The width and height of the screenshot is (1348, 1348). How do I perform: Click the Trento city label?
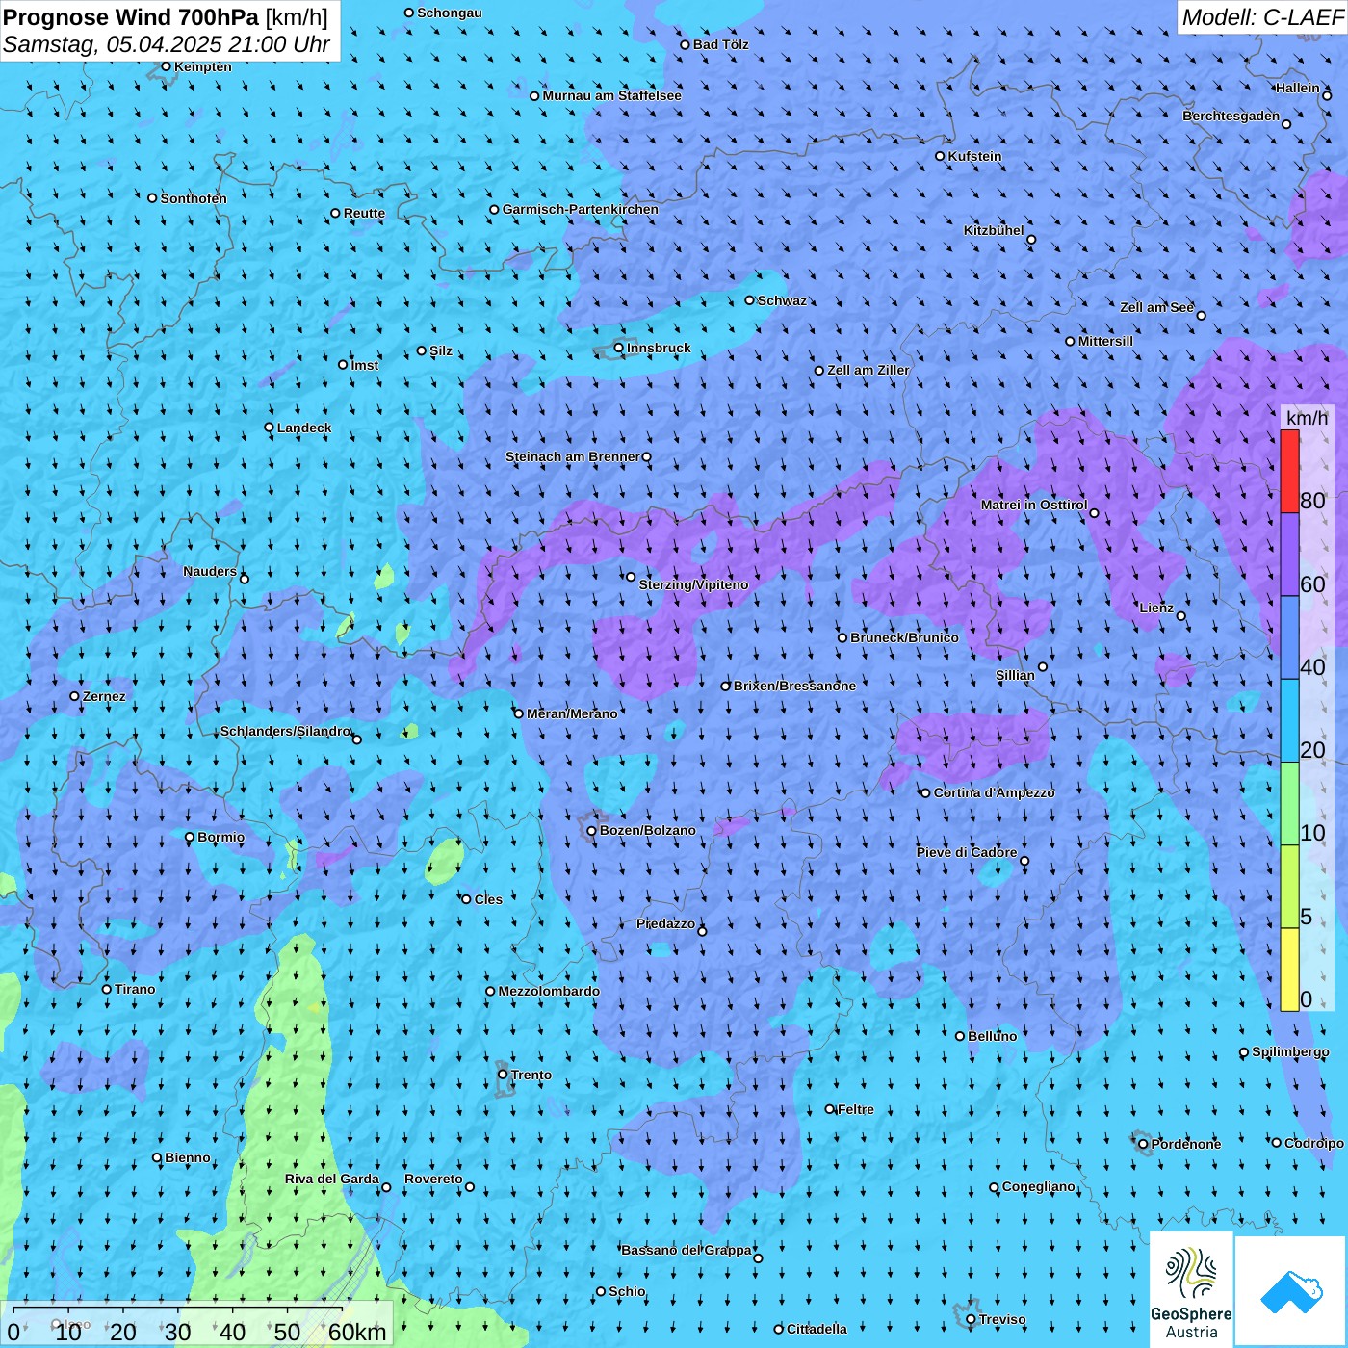tap(531, 1075)
